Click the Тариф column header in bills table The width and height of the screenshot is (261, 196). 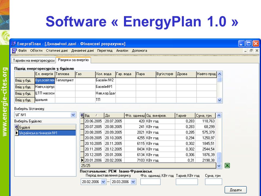point(185,115)
